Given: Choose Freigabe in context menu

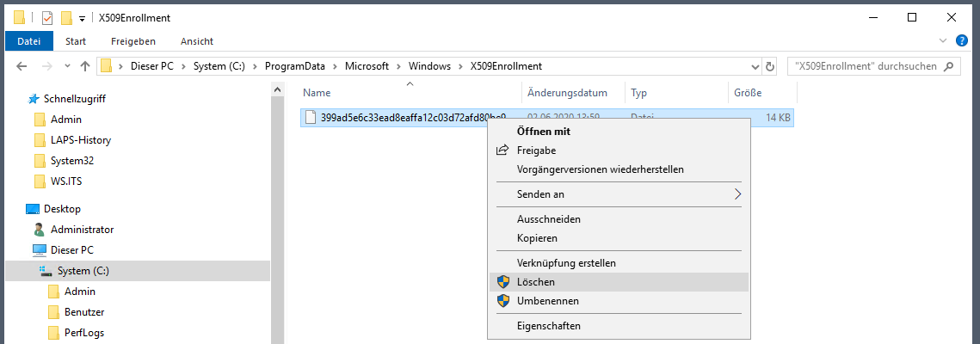Looking at the screenshot, I should click(618, 150).
